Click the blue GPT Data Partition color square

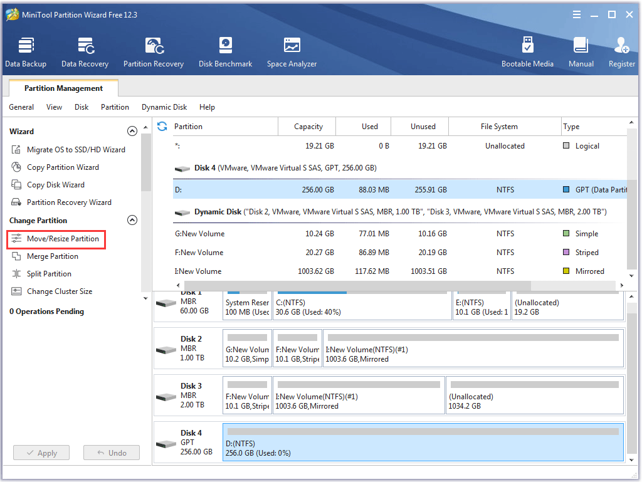coord(566,189)
